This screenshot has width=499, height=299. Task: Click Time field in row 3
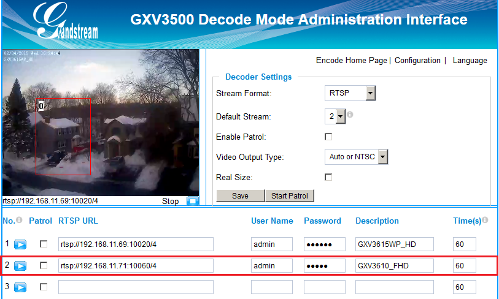coord(465,287)
